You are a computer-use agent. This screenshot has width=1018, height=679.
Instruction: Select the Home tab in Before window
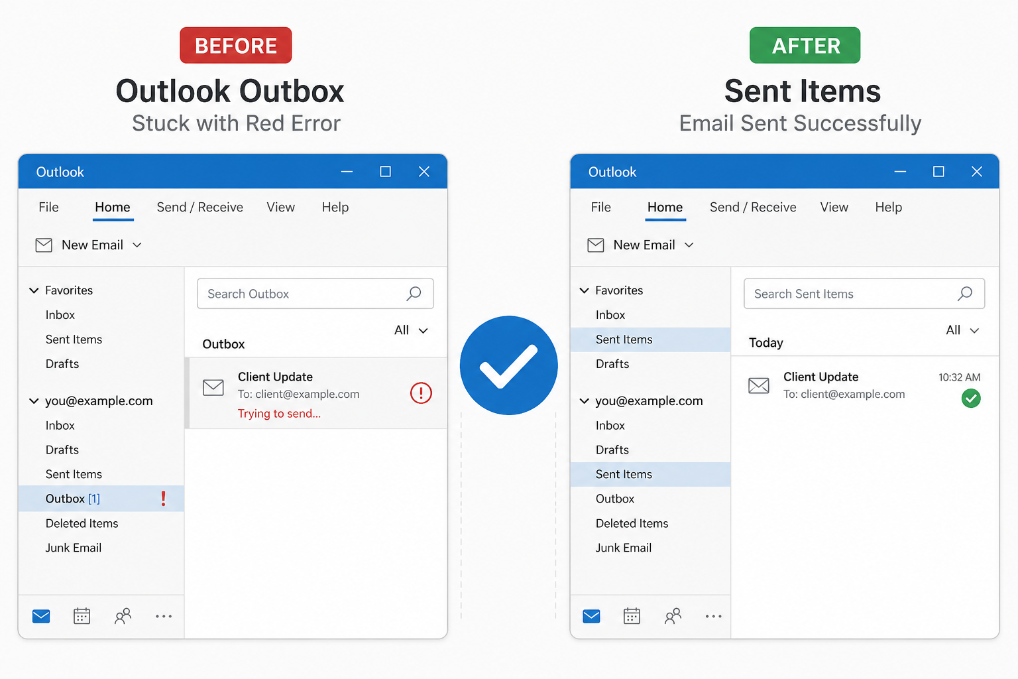click(x=113, y=208)
